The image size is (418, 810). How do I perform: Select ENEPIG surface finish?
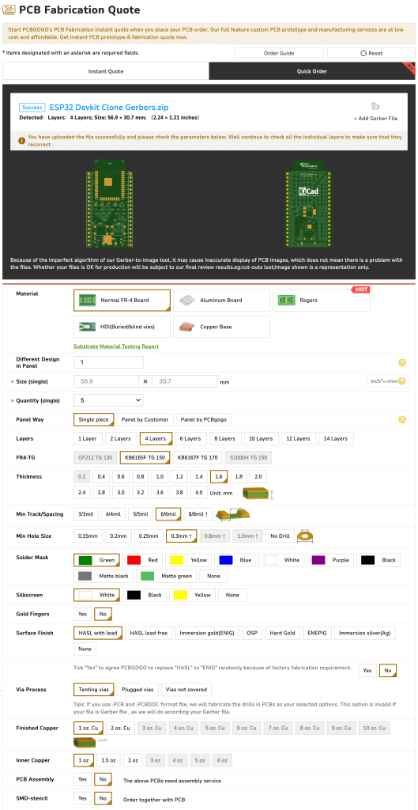pyautogui.click(x=316, y=633)
